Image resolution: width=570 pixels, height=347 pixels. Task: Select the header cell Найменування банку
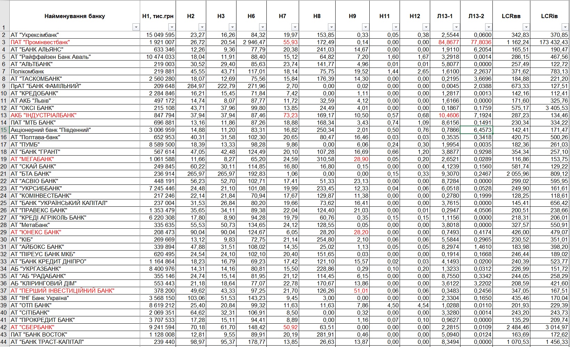(75, 16)
